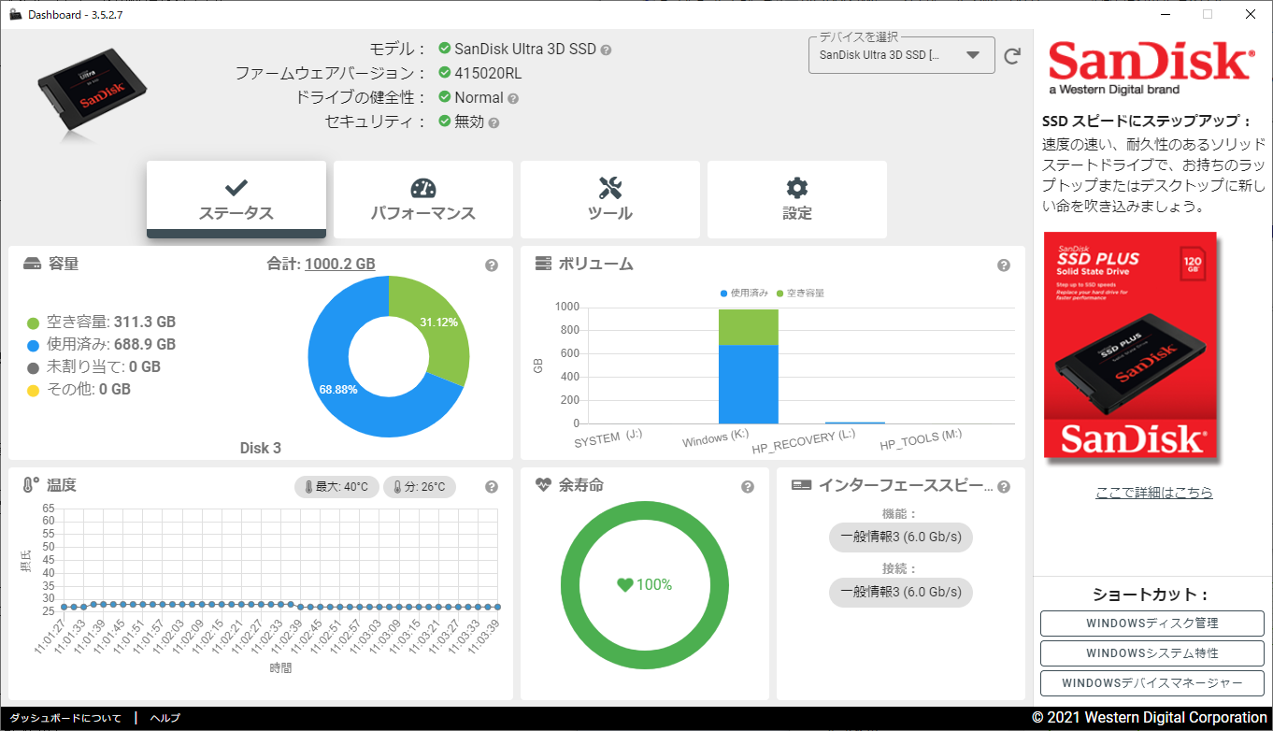Open the デバイスを選択 dropdown
This screenshot has width=1273, height=731.
click(x=900, y=55)
